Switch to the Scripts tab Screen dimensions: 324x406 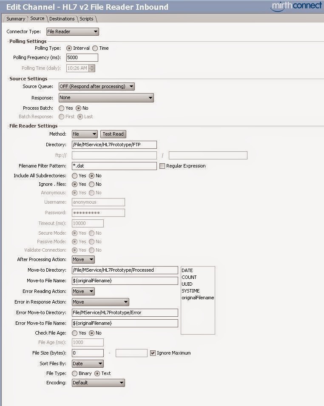click(86, 19)
